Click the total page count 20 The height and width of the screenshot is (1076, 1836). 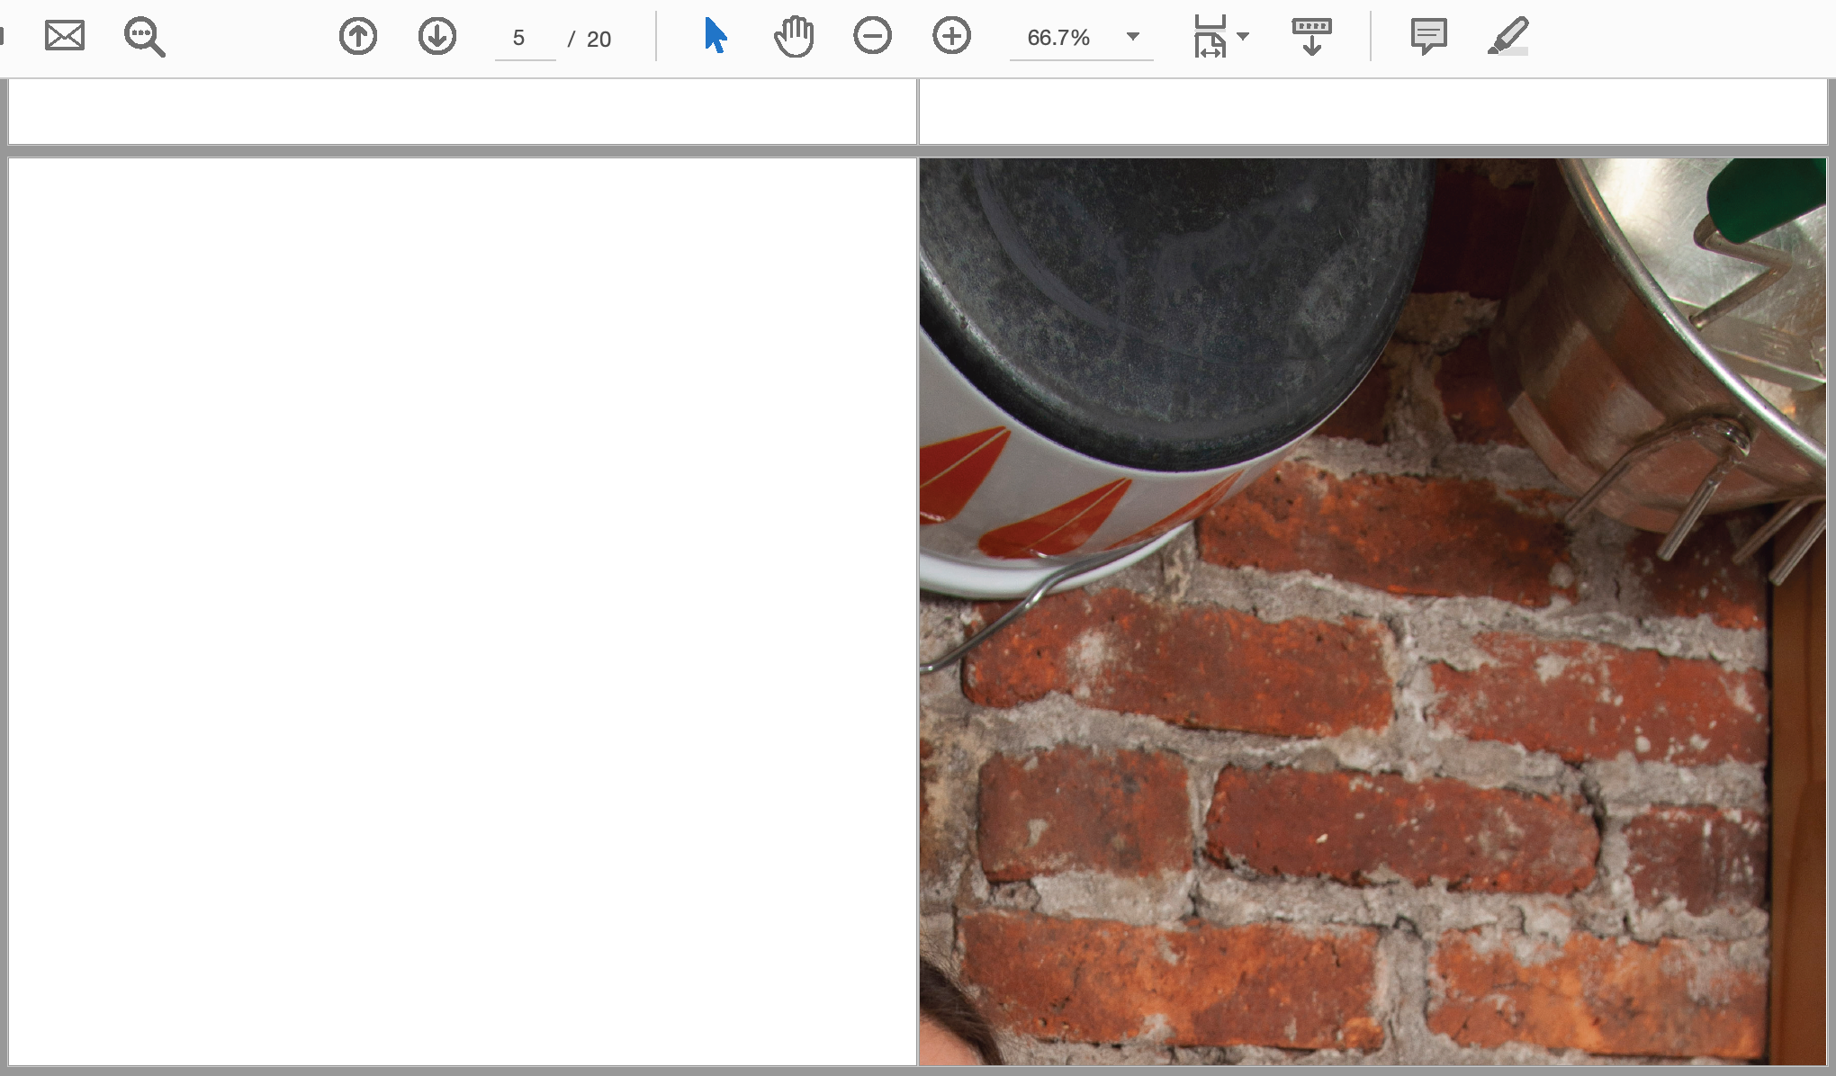[598, 39]
